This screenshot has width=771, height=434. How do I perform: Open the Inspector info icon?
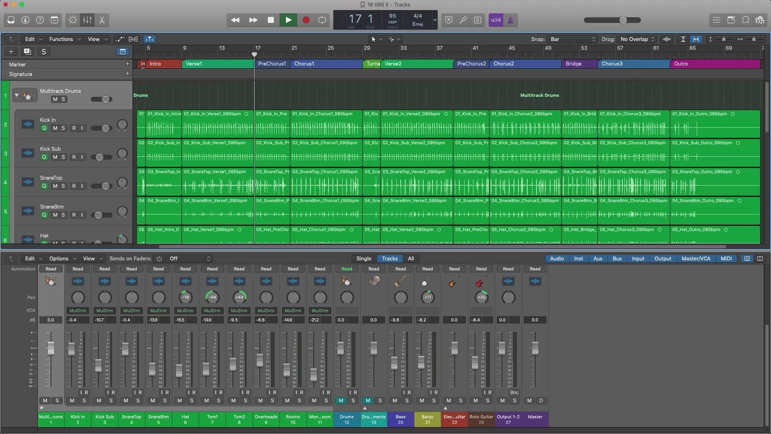coord(25,20)
